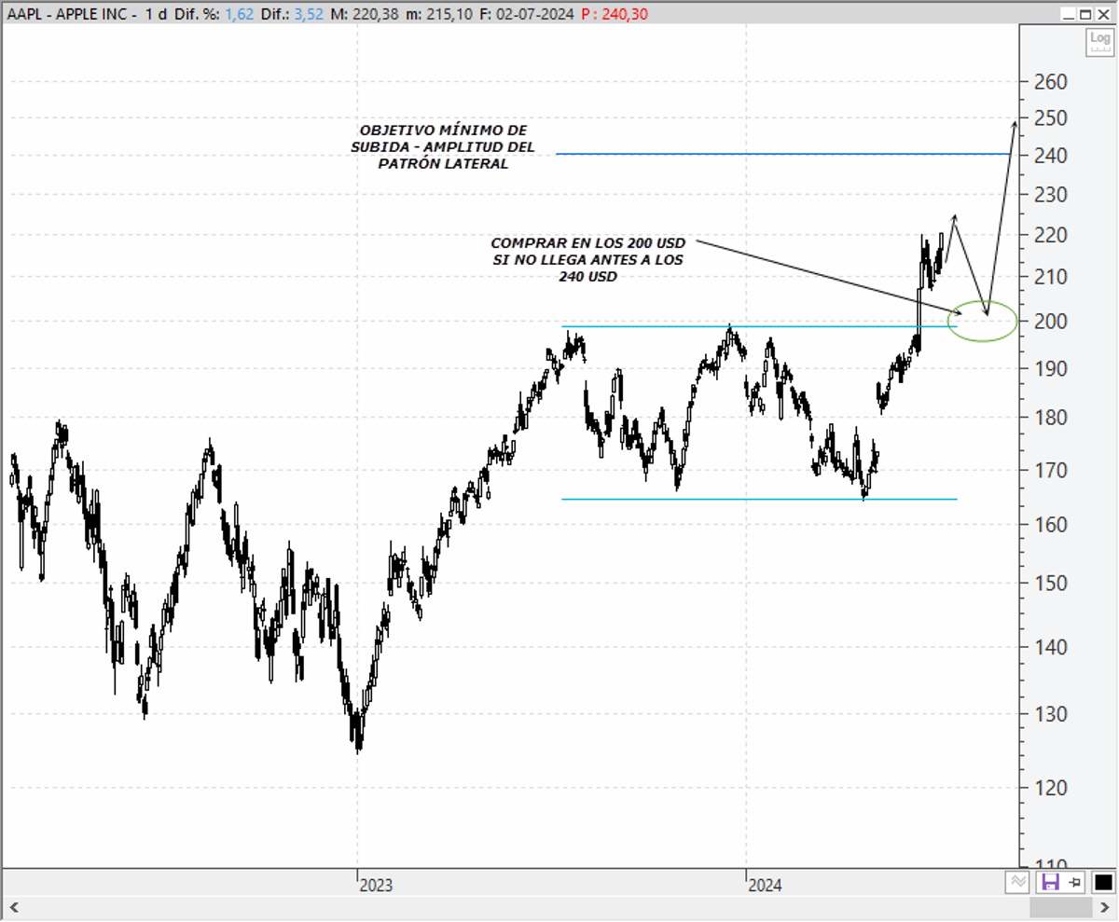1119x922 pixels.
Task: Open the black color swatch
Action: tap(1102, 882)
